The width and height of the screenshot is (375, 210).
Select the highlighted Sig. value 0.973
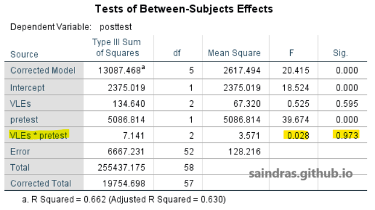point(347,135)
